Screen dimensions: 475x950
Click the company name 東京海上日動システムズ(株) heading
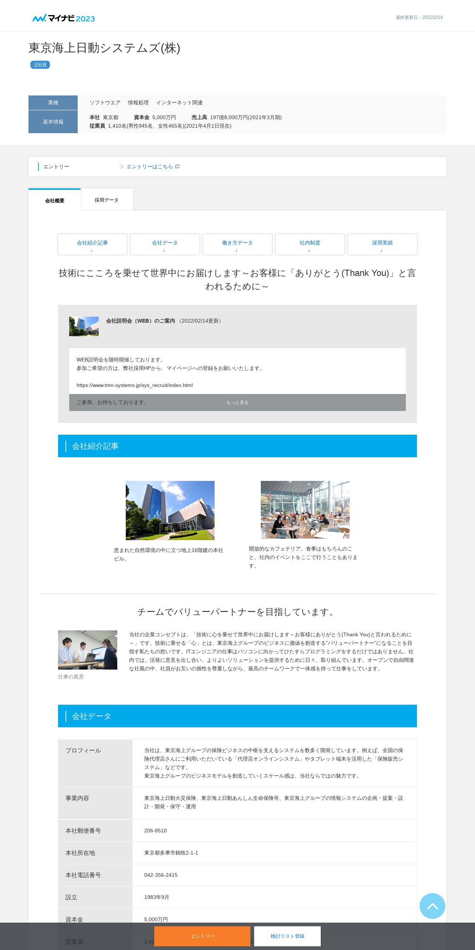tap(104, 48)
